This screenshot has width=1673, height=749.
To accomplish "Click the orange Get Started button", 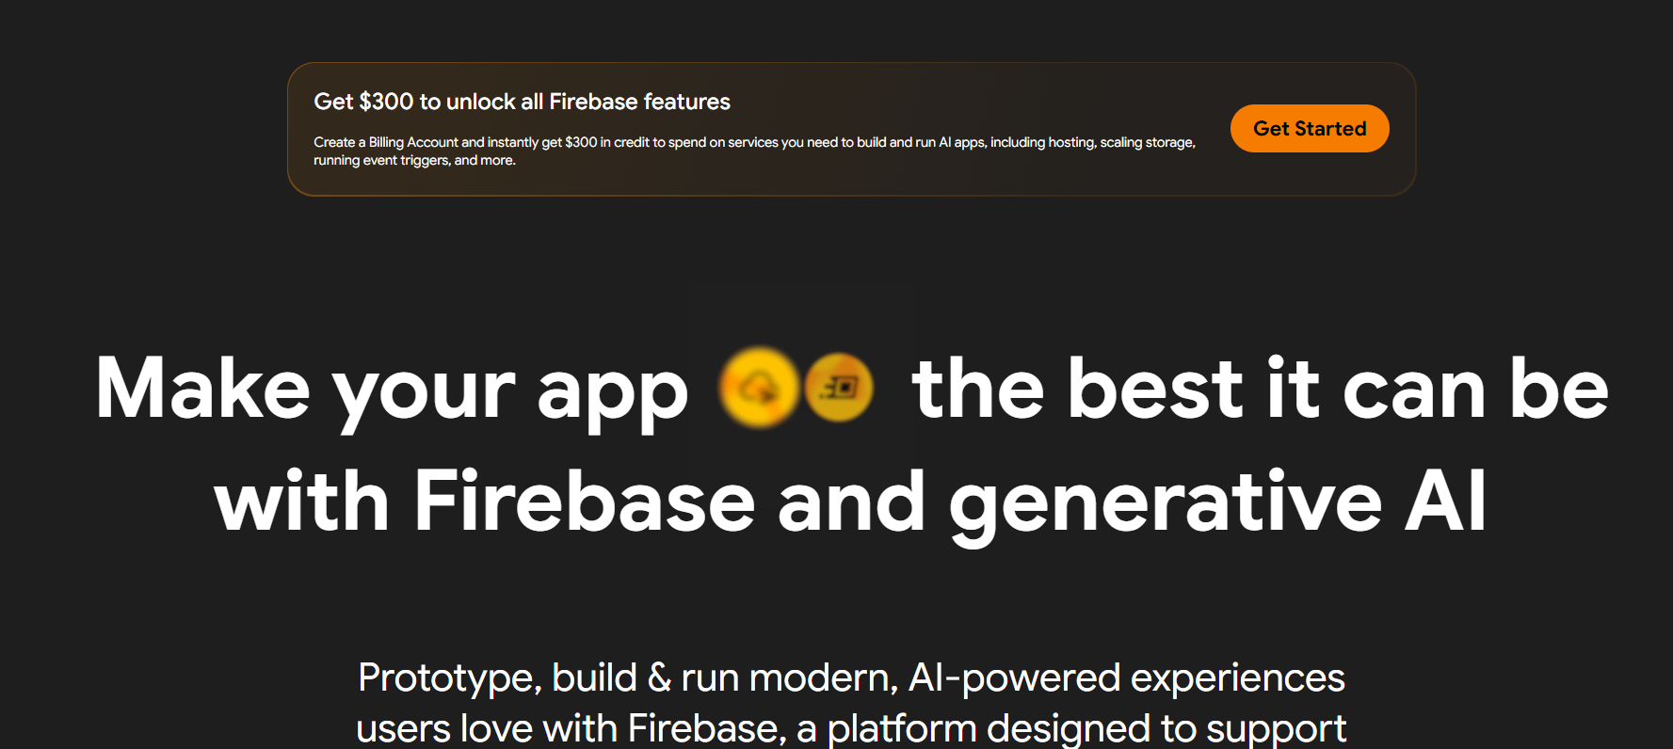I will point(1310,129).
